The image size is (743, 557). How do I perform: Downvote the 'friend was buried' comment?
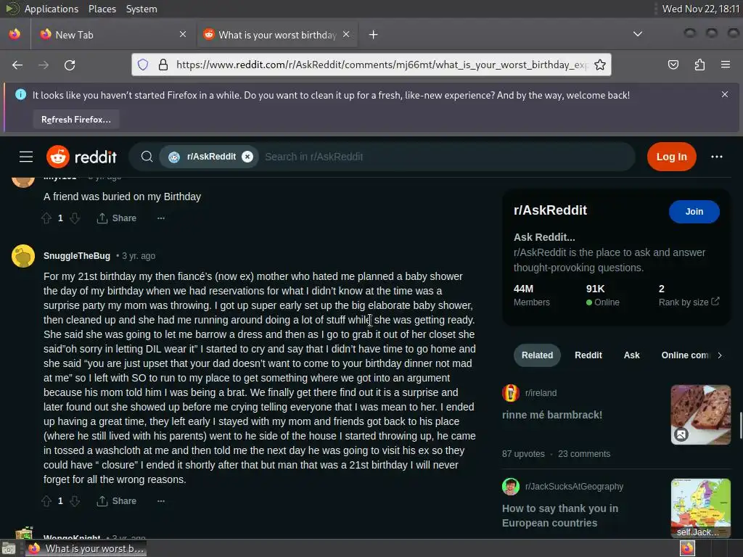[75, 218]
